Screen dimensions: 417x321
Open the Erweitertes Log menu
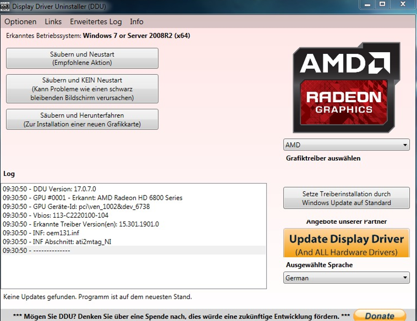pyautogui.click(x=95, y=21)
